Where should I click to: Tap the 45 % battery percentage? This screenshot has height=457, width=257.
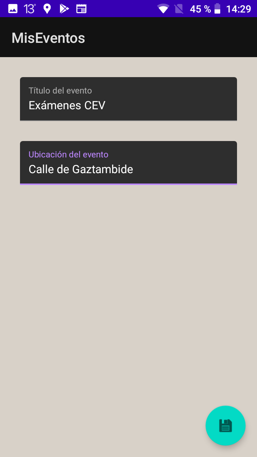200,9
